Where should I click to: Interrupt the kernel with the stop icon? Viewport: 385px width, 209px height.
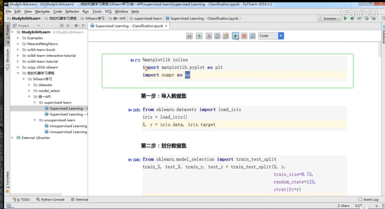(244, 36)
